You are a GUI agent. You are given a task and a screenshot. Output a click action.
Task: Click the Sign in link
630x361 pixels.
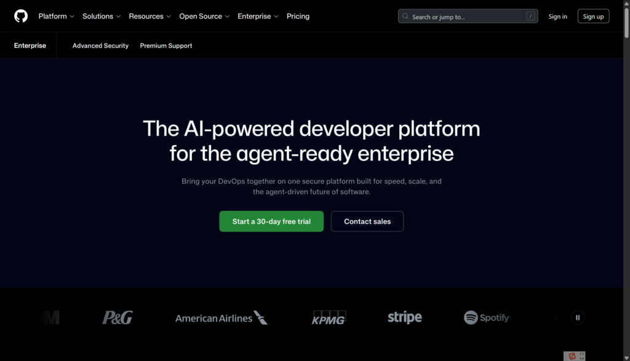(x=557, y=17)
